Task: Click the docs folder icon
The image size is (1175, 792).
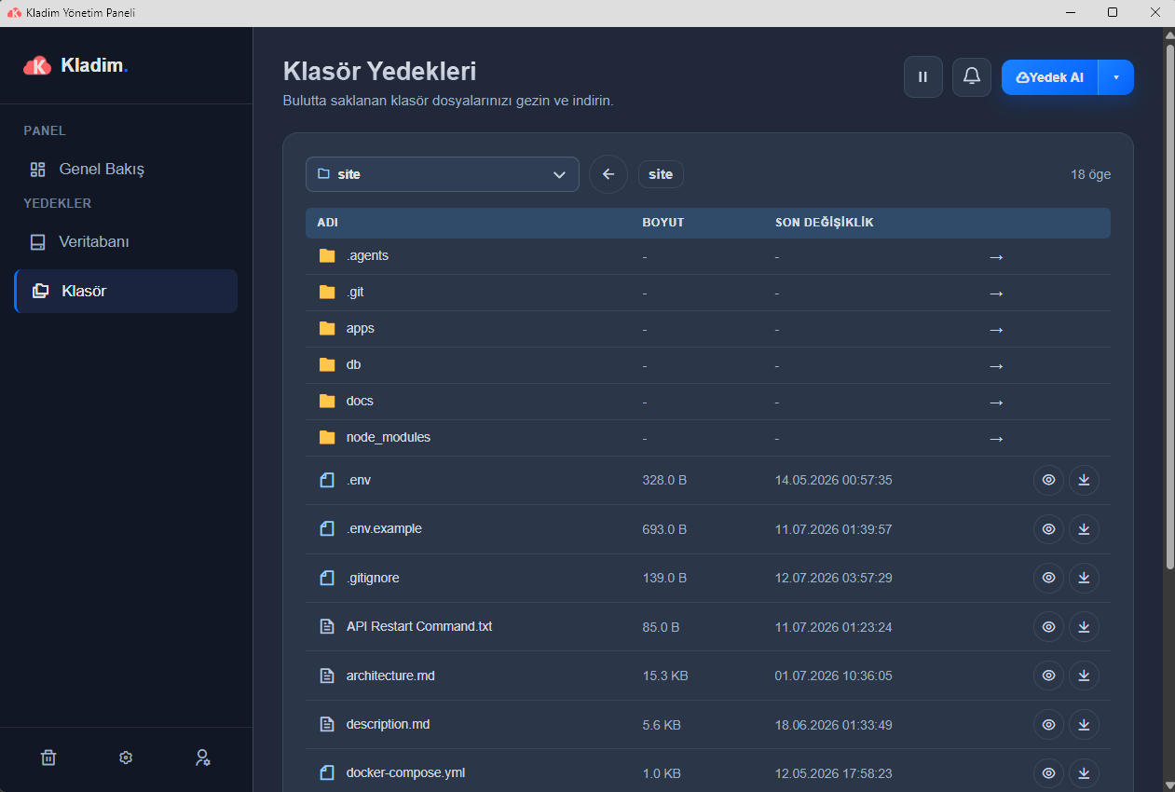Action: 327,401
